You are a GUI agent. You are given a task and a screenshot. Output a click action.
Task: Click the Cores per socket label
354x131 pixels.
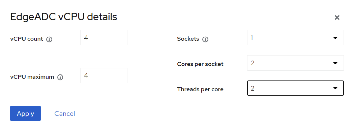[x=200, y=64]
